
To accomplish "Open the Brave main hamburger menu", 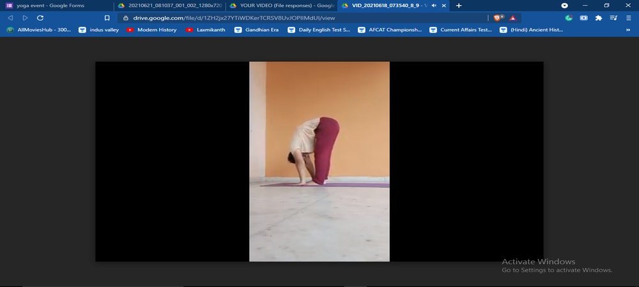I will [x=628, y=18].
